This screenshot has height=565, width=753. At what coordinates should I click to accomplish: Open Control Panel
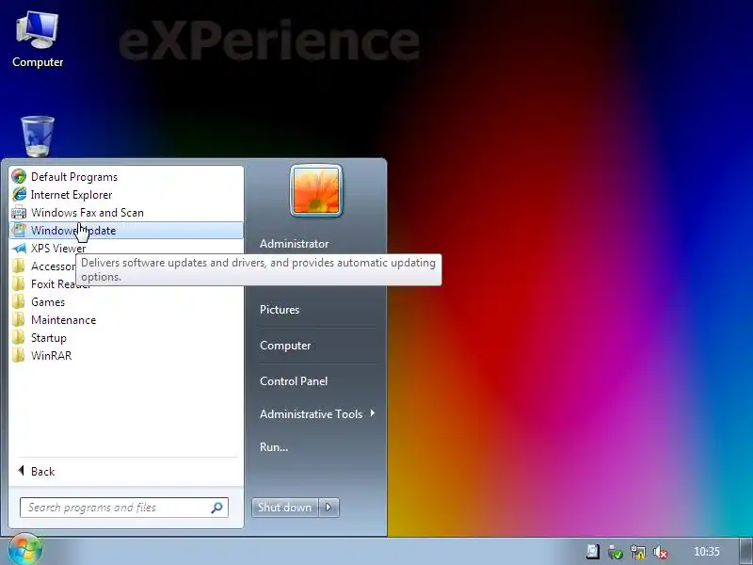(x=294, y=381)
